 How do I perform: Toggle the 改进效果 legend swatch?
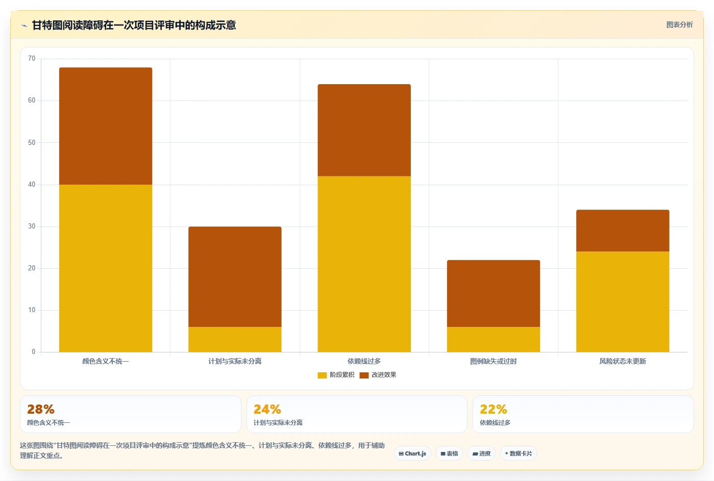[364, 375]
